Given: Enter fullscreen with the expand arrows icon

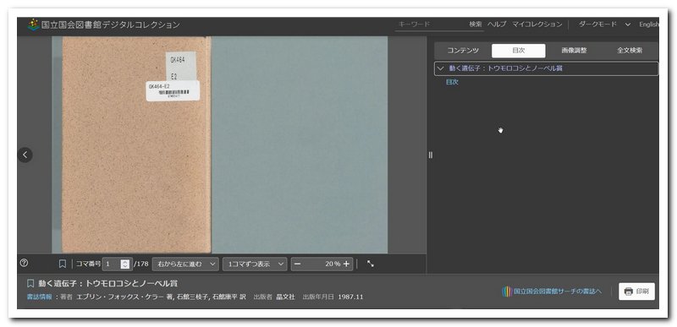Looking at the screenshot, I should (371, 264).
